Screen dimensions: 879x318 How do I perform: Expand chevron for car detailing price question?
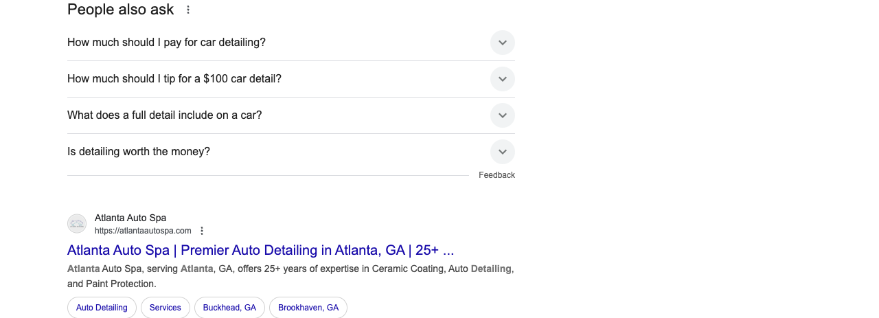tap(503, 43)
